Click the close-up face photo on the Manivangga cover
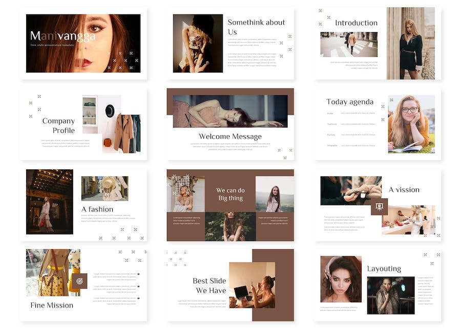Screen dimensions: 461x329 (x=83, y=43)
